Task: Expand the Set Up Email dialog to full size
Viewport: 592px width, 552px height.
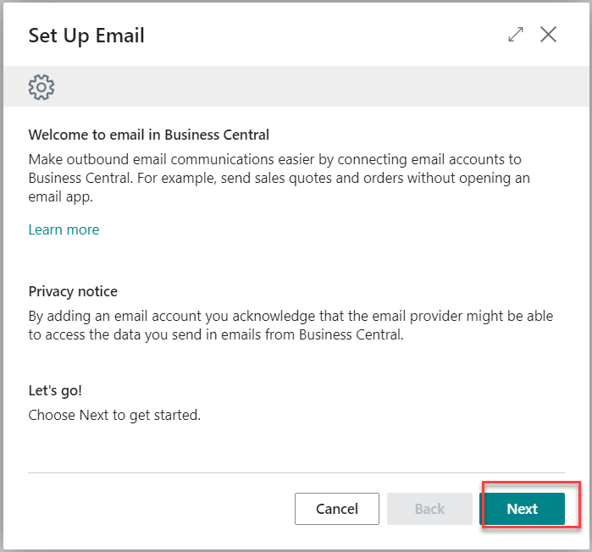Action: (x=516, y=35)
